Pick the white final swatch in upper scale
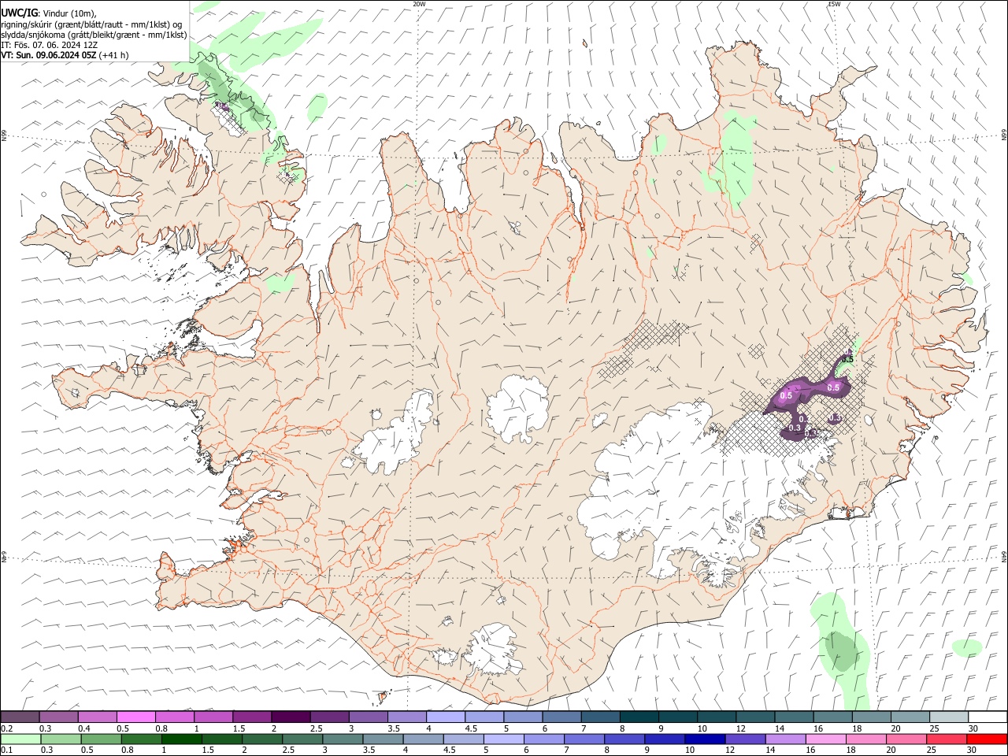The image size is (1008, 756). tap(988, 717)
